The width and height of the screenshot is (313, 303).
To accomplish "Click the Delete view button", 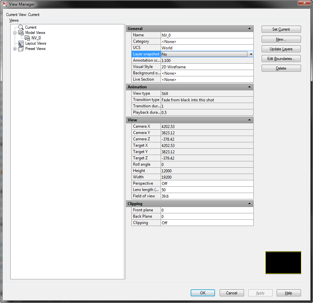I will tap(281, 68).
